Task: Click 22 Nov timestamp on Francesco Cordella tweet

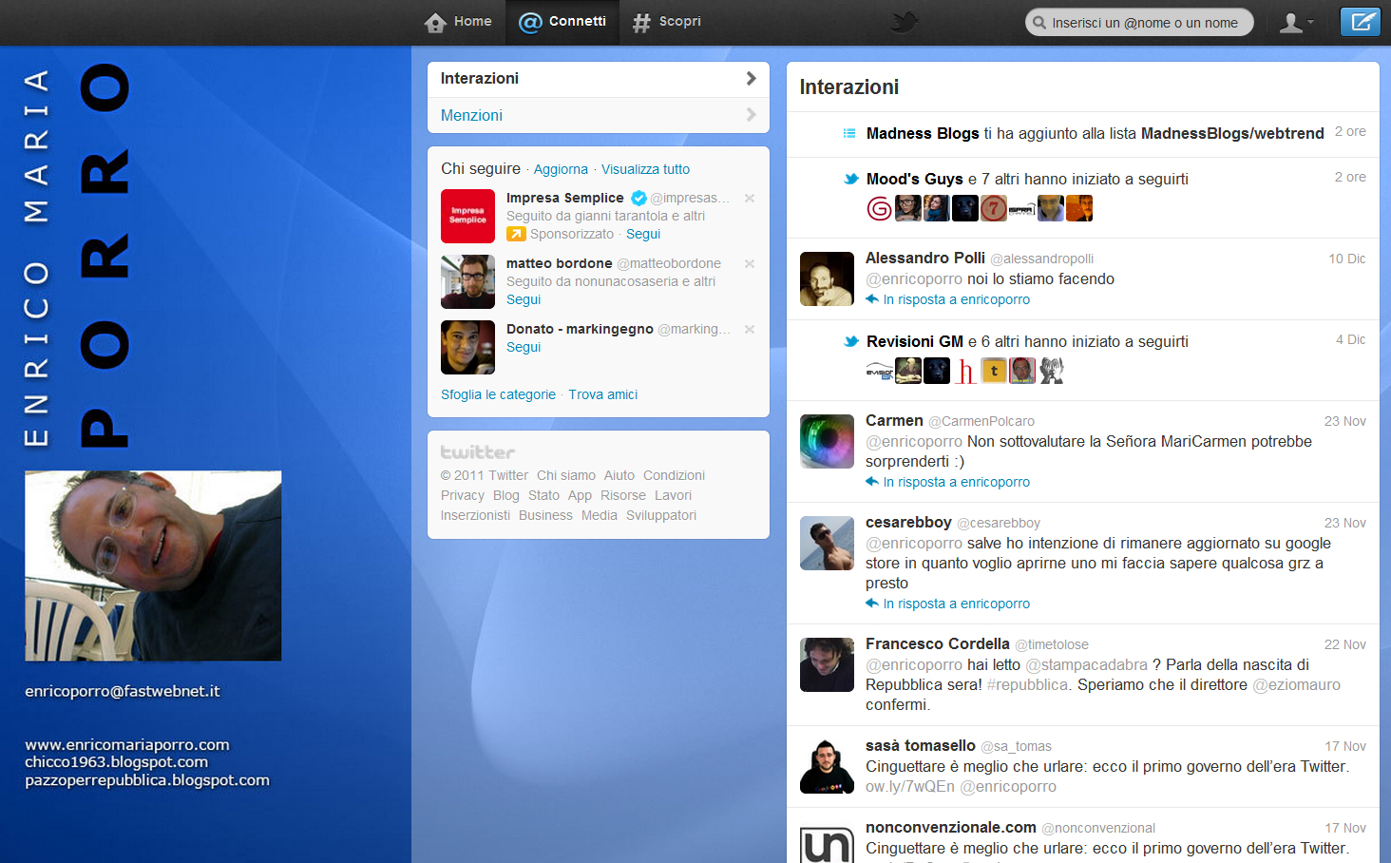Action: (1345, 644)
